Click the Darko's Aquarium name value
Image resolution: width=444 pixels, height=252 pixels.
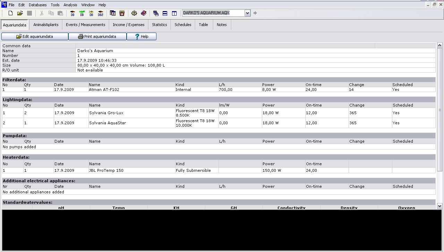point(95,51)
